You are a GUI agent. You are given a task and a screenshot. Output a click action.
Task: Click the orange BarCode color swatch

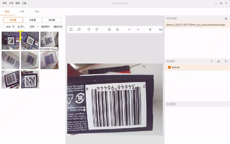pos(169,67)
